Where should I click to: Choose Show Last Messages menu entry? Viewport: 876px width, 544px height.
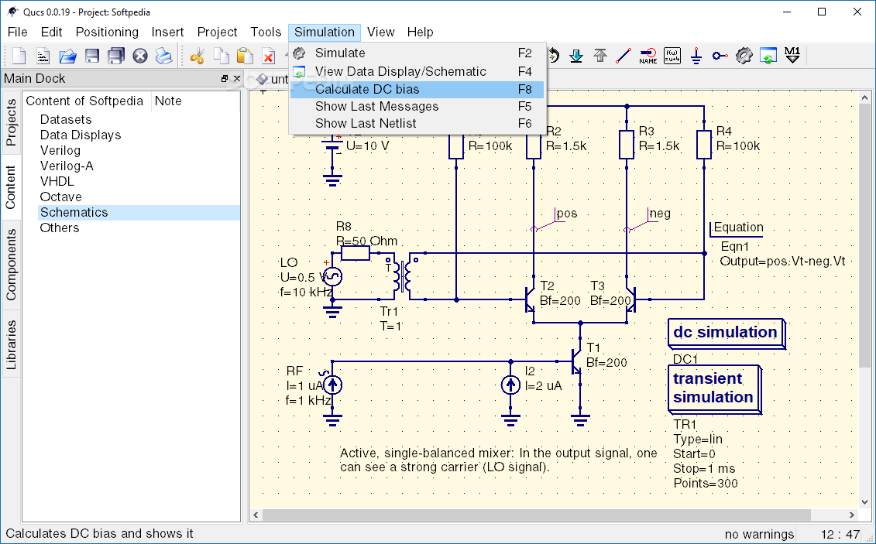point(417,107)
